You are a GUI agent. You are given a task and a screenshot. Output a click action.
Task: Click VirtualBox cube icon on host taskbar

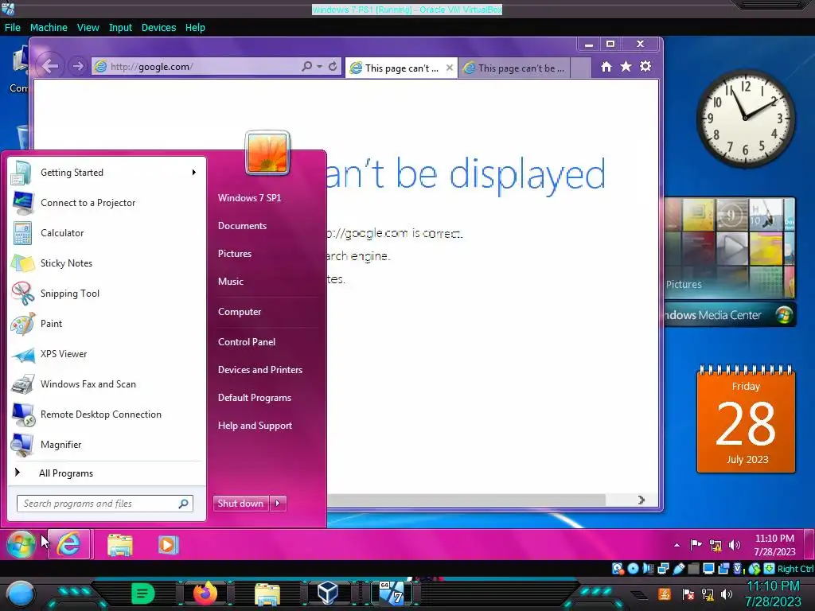tap(328, 593)
